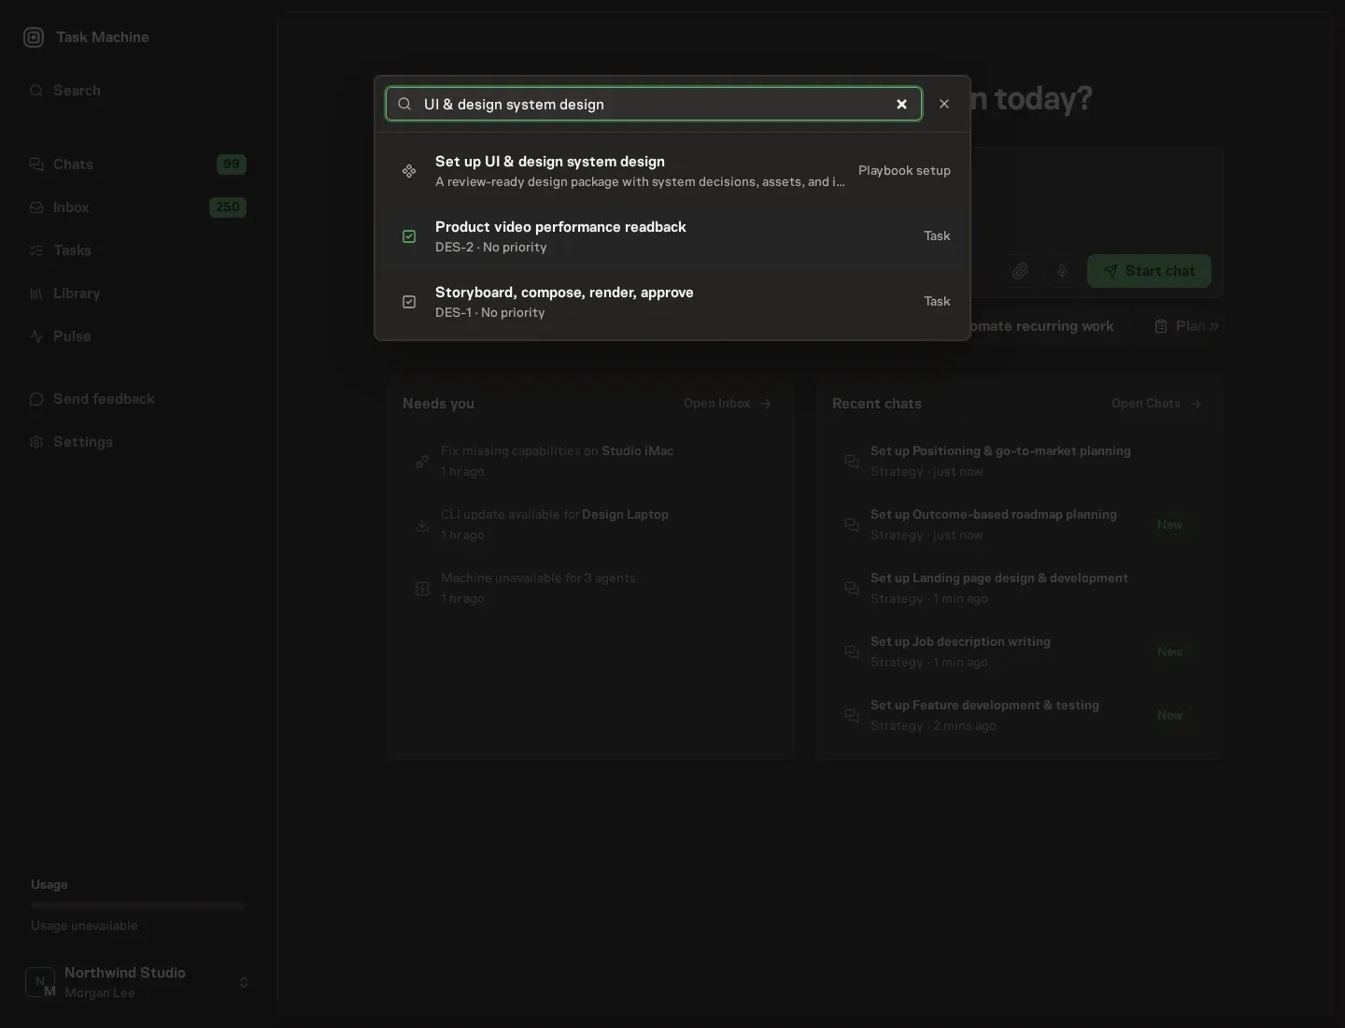
Task: Click the Pulse activity icon in sidebar
Action: coord(36,336)
